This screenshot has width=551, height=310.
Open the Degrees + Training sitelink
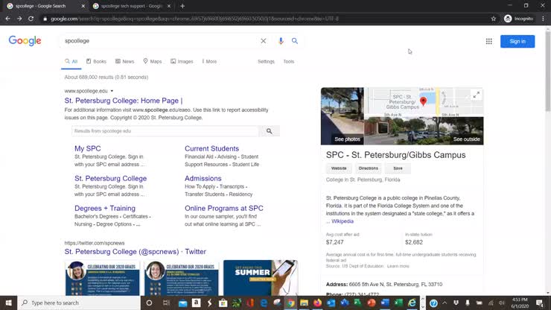click(x=105, y=209)
